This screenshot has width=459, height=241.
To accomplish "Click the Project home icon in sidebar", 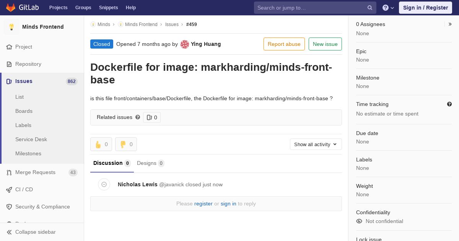I will click(x=9, y=47).
